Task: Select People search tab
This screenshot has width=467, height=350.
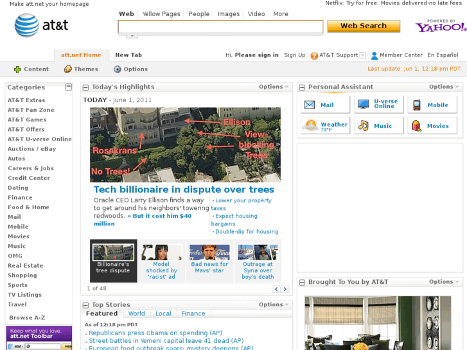Action: pos(199,14)
